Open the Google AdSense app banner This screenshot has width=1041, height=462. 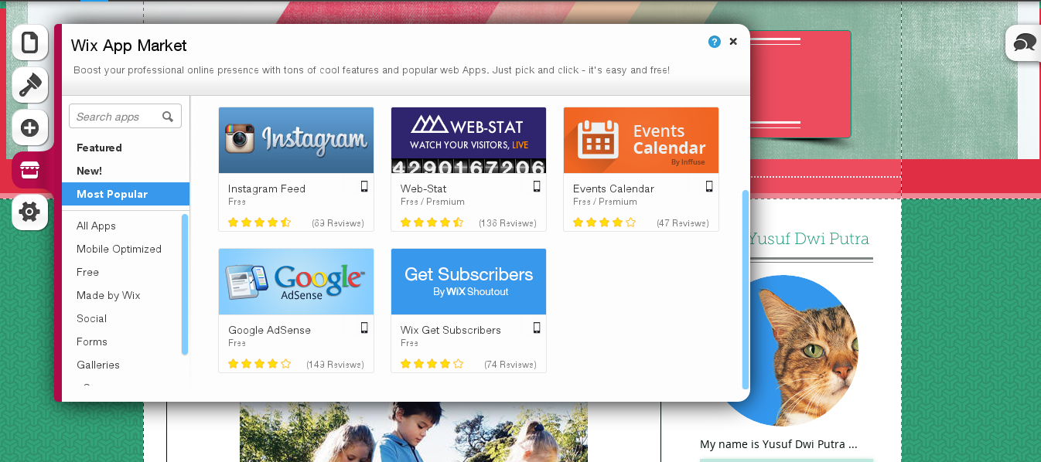tap(296, 281)
